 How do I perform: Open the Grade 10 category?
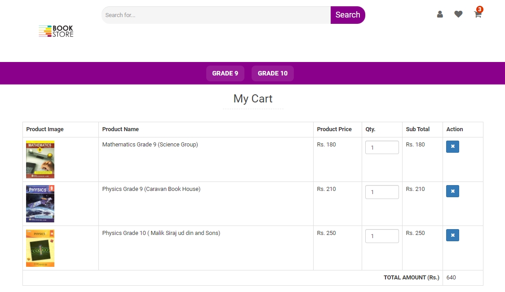pyautogui.click(x=272, y=73)
